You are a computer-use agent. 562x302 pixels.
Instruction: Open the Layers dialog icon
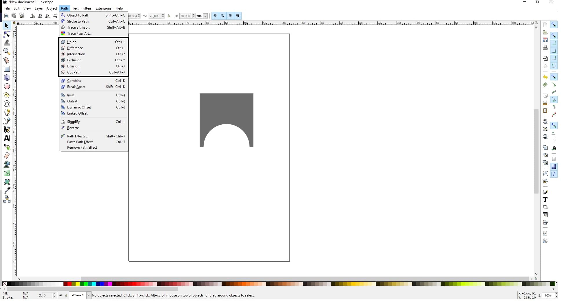tap(545, 207)
